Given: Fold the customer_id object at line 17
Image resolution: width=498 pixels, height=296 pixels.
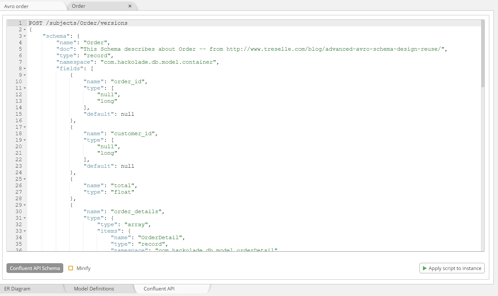Looking at the screenshot, I should pyautogui.click(x=25, y=127).
